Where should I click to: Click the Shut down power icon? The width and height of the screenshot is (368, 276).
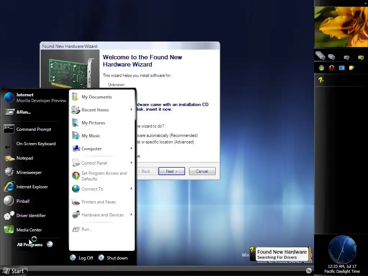101,257
